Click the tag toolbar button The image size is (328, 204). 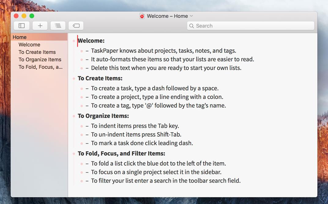click(x=76, y=25)
